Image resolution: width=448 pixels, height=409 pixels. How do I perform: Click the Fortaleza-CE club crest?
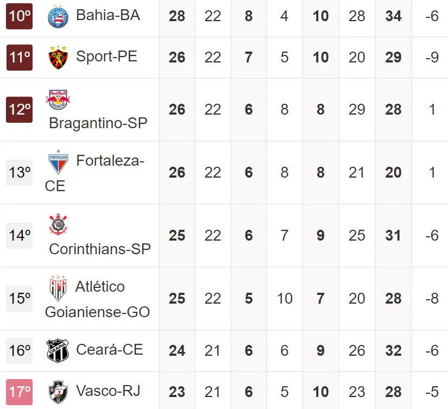click(x=58, y=161)
